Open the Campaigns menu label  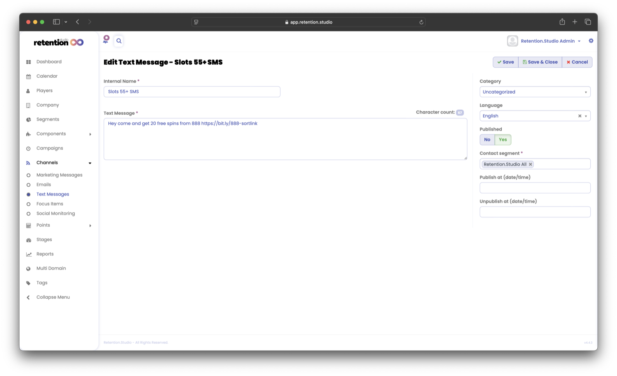(50, 149)
